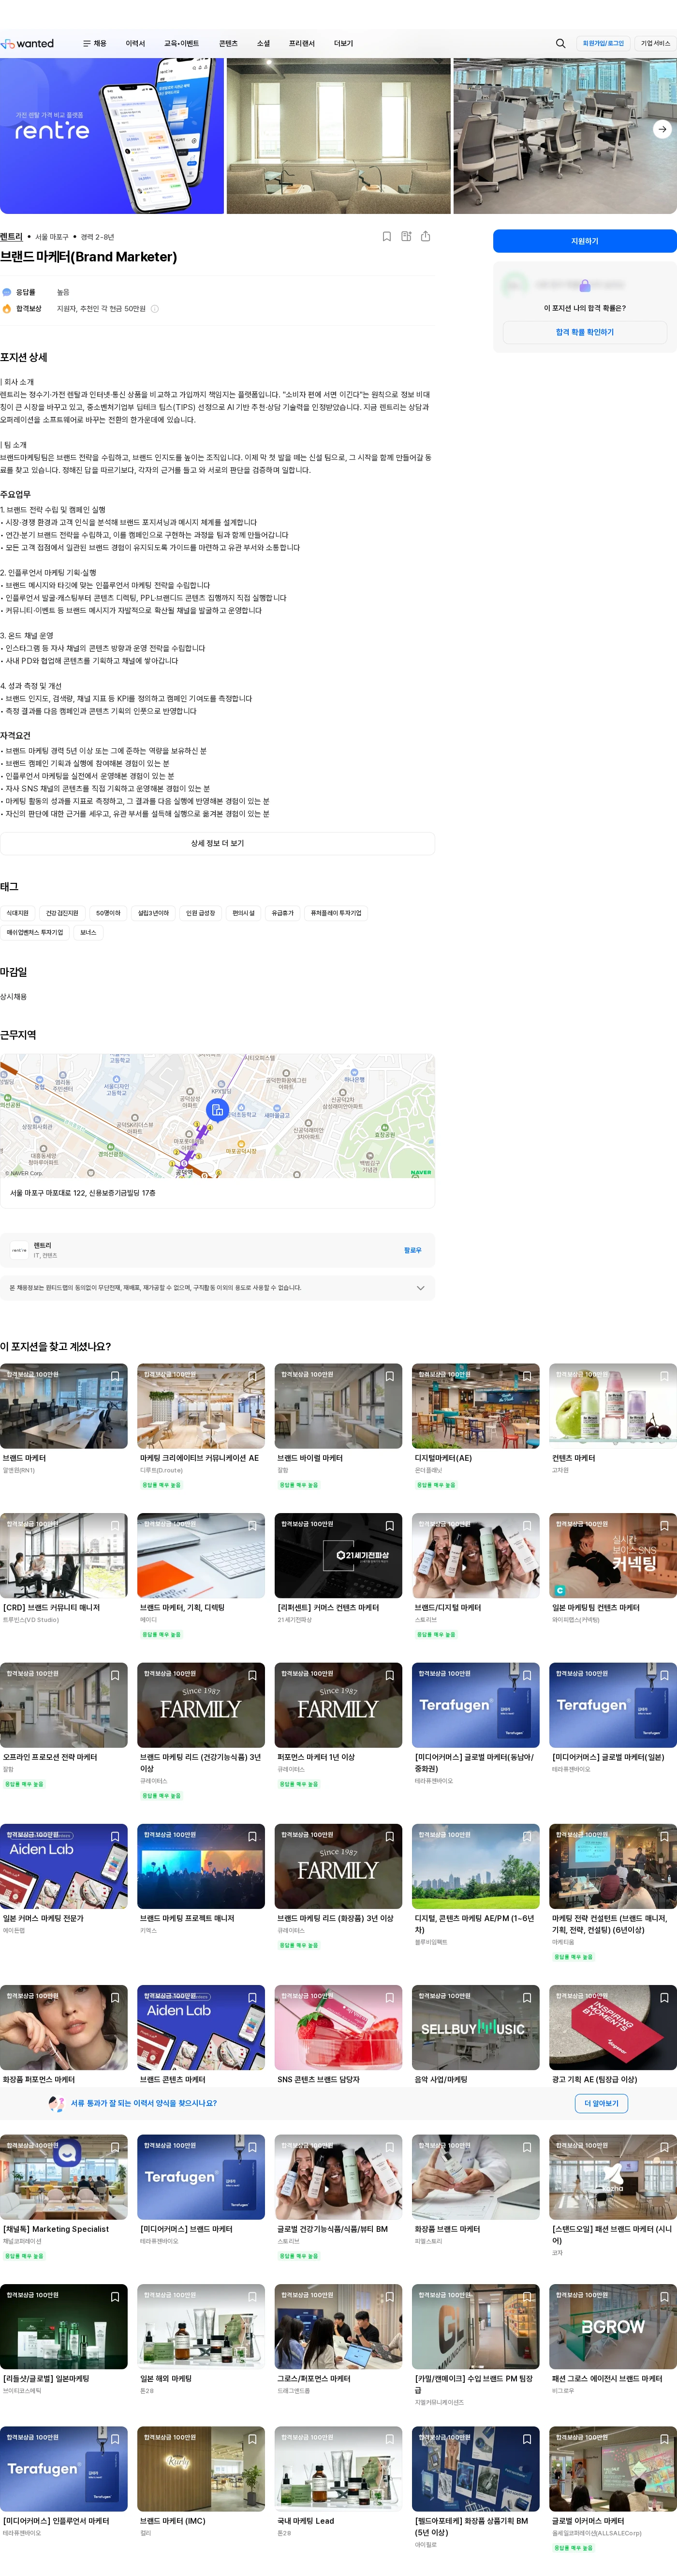Image resolution: width=677 pixels, height=2576 pixels.
Task: Open 기업 서비스 link
Action: [x=655, y=43]
